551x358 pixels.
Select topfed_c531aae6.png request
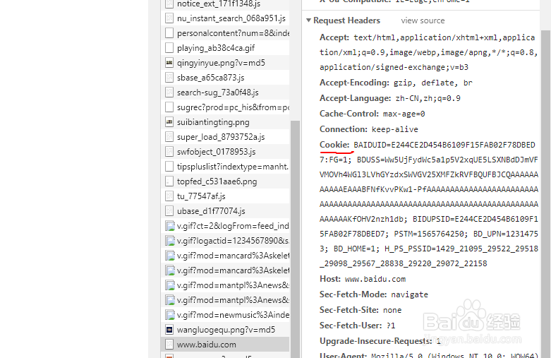(x=225, y=181)
